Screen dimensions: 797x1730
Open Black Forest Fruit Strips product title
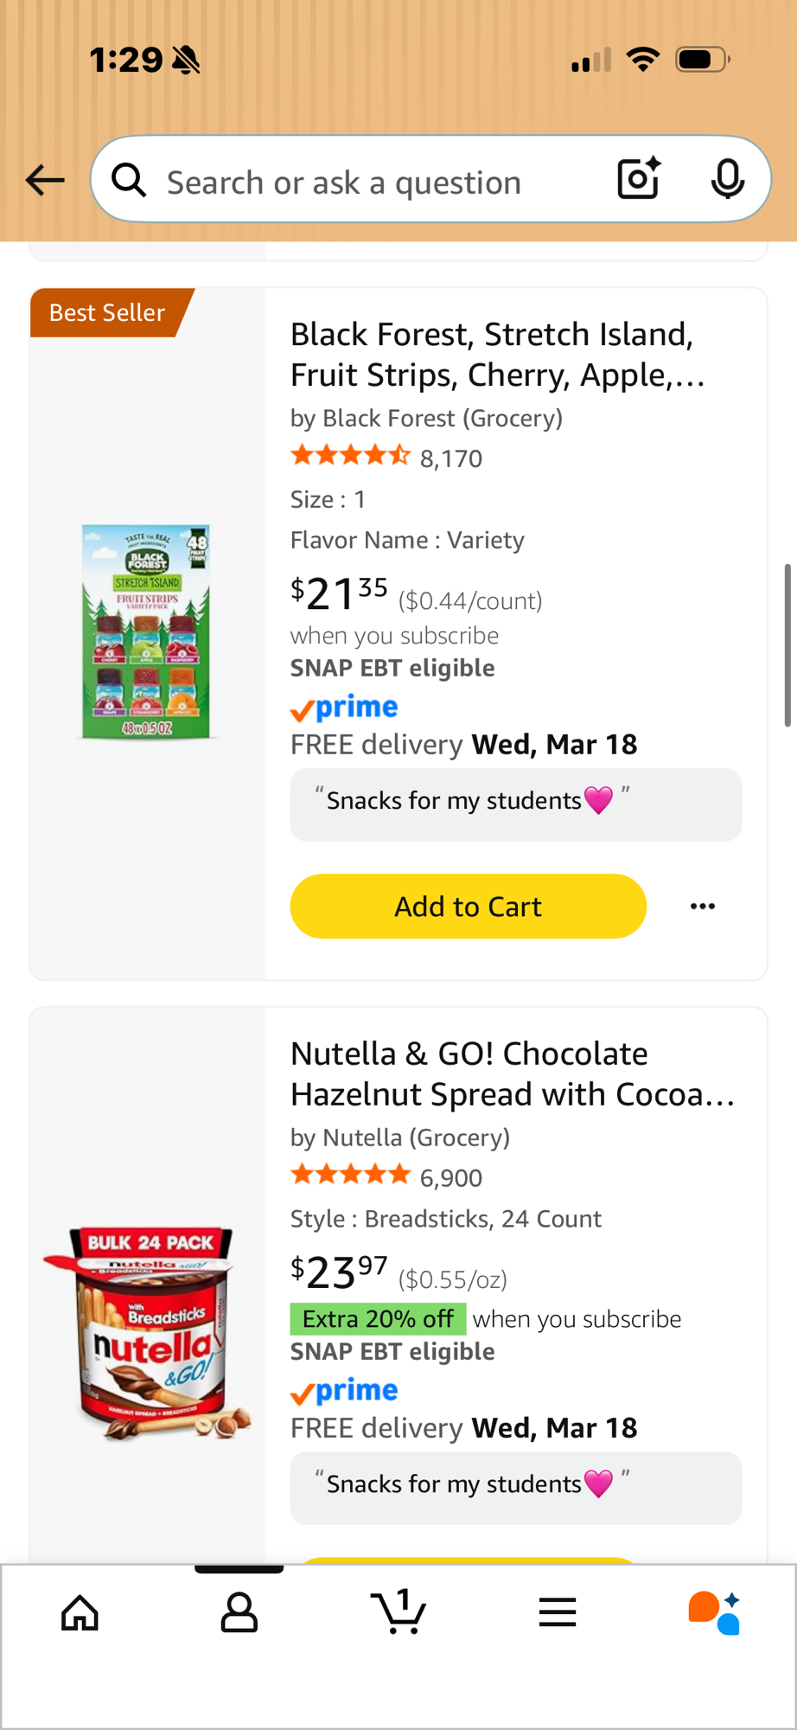click(x=498, y=355)
